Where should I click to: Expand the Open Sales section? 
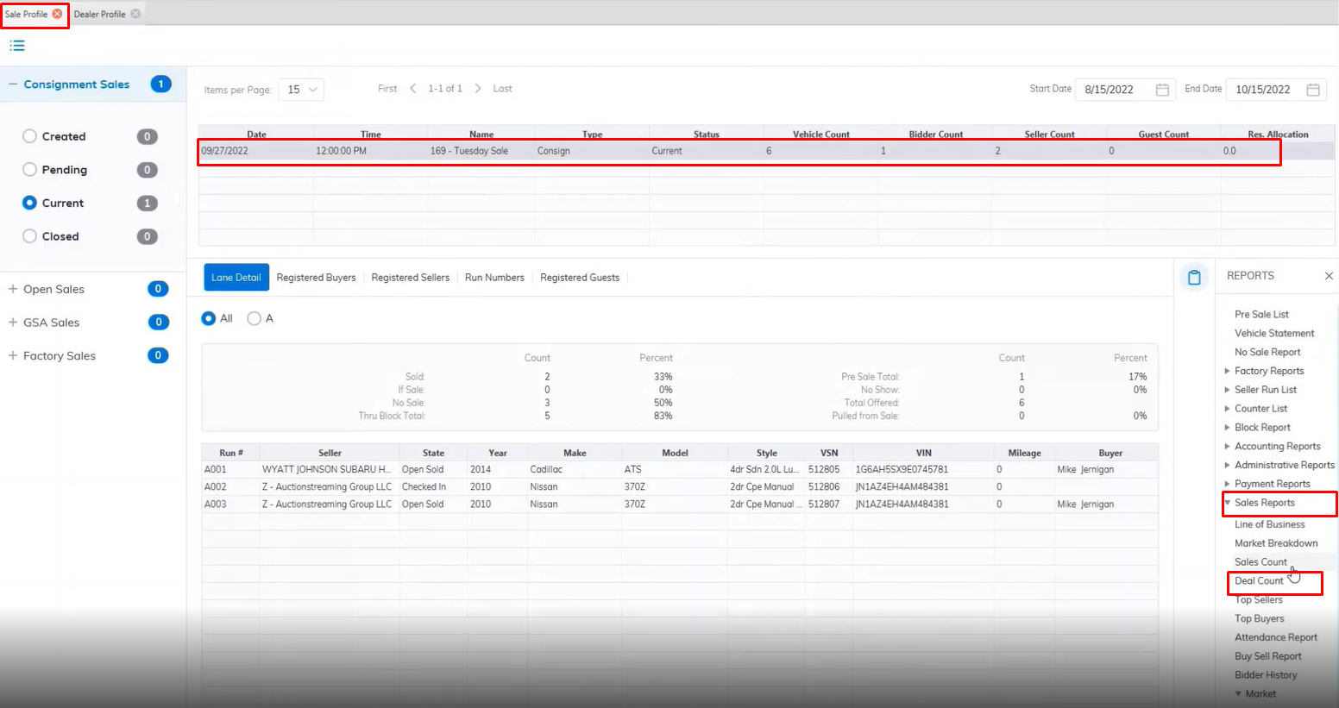pos(13,290)
